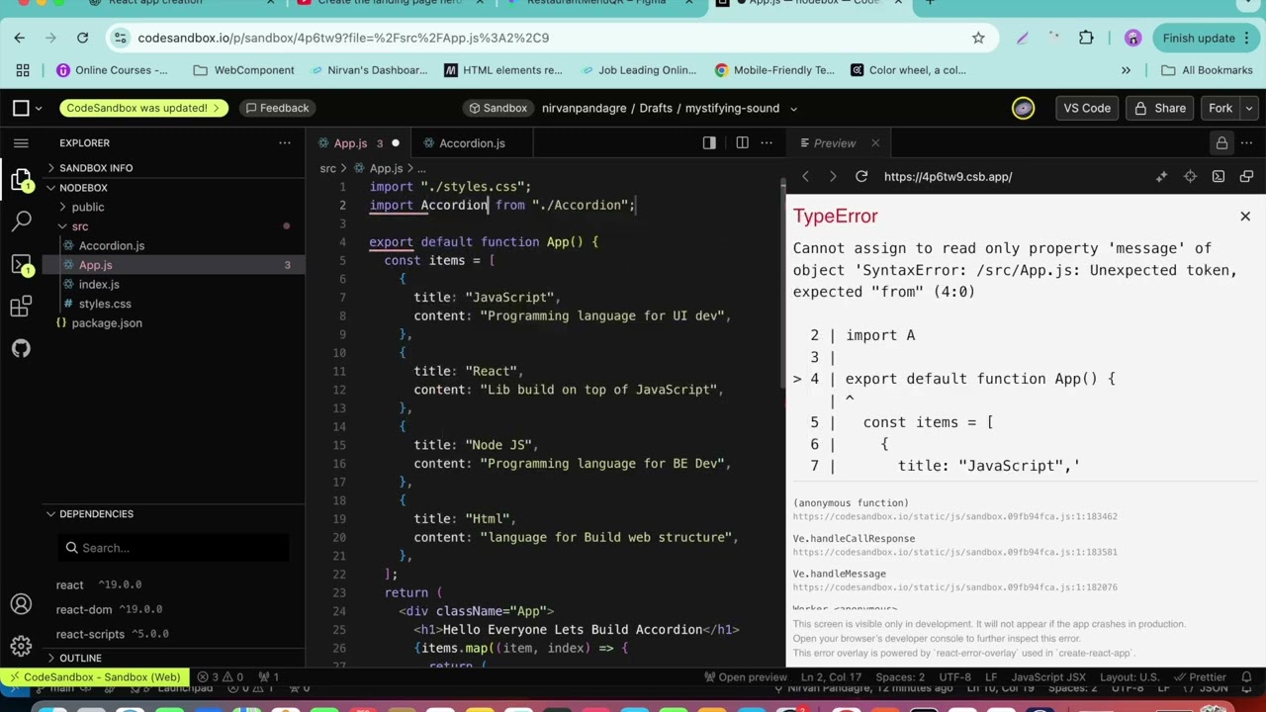
Task: Show more bookmarks with the chevron
Action: [x=1126, y=70]
